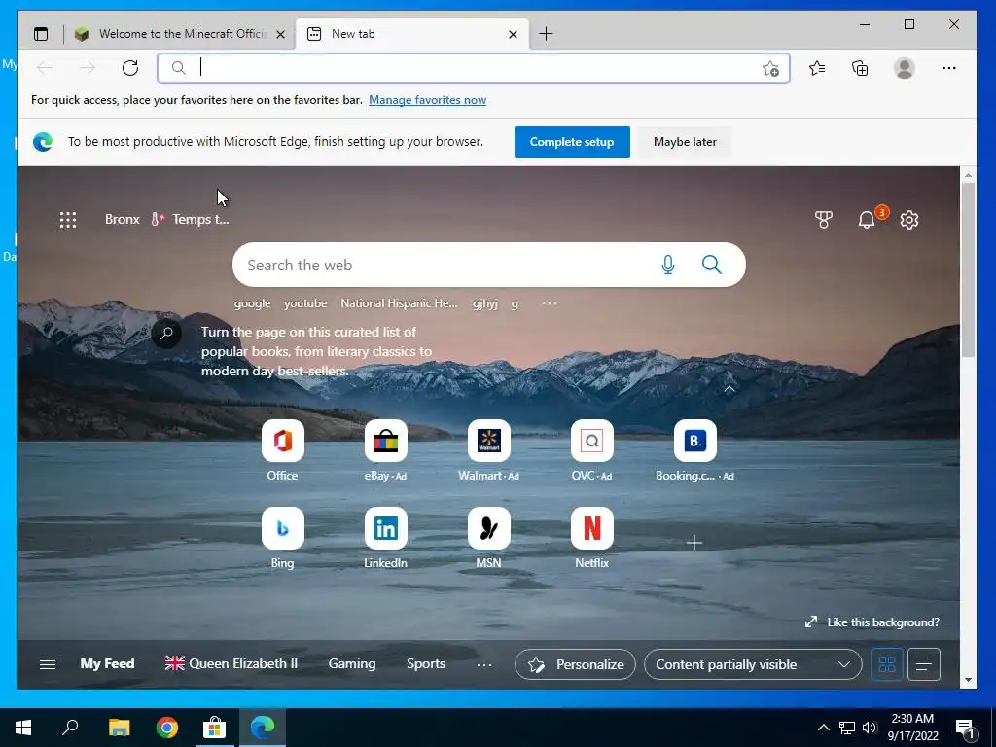Open the tab actions menu icon
Screen dimensions: 996x747
click(x=41, y=34)
